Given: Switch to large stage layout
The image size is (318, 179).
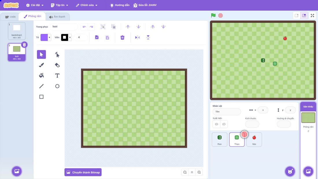Looking at the screenshot, I should pos(304,15).
